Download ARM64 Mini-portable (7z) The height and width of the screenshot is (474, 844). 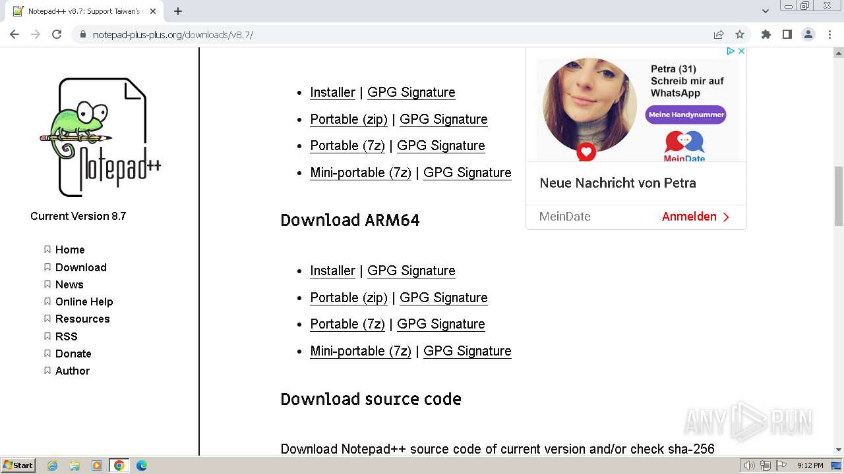click(x=361, y=351)
